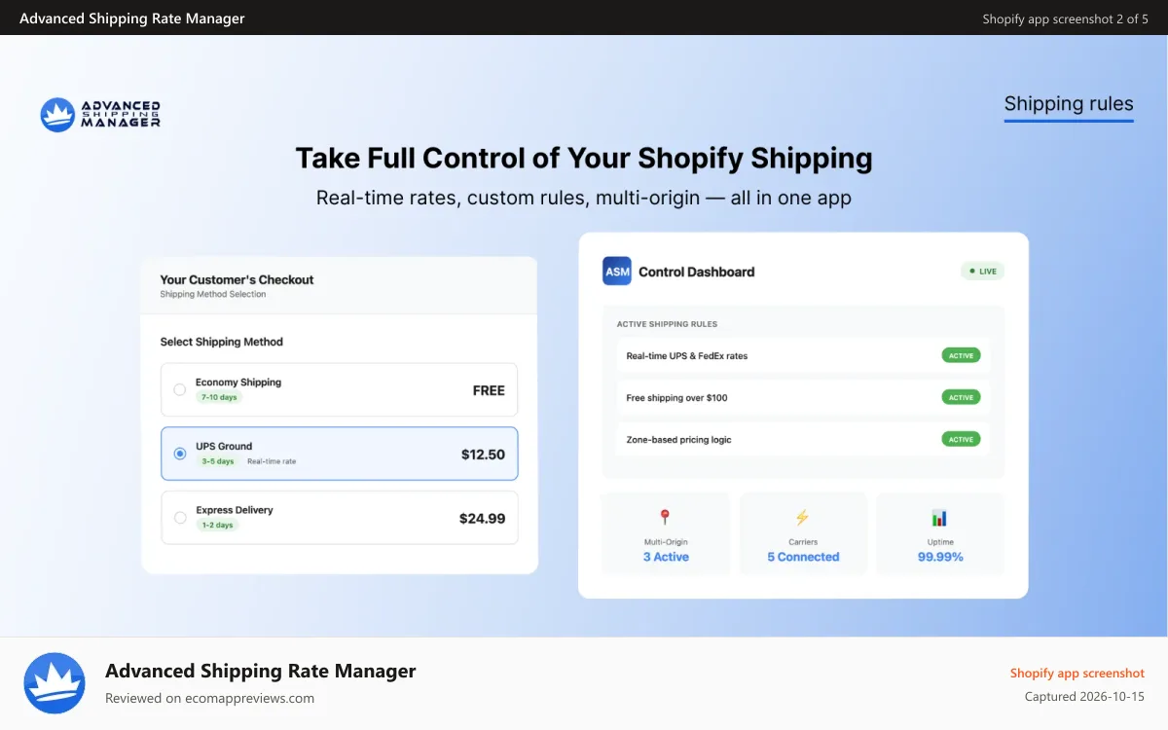This screenshot has height=730, width=1168.
Task: Click the Zone-based pricing logic rule
Action: click(803, 439)
